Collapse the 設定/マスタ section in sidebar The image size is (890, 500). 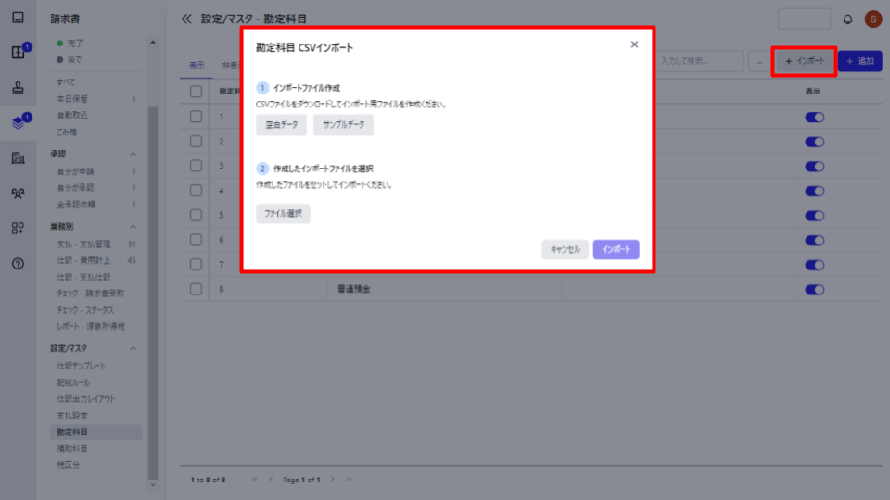pos(133,349)
